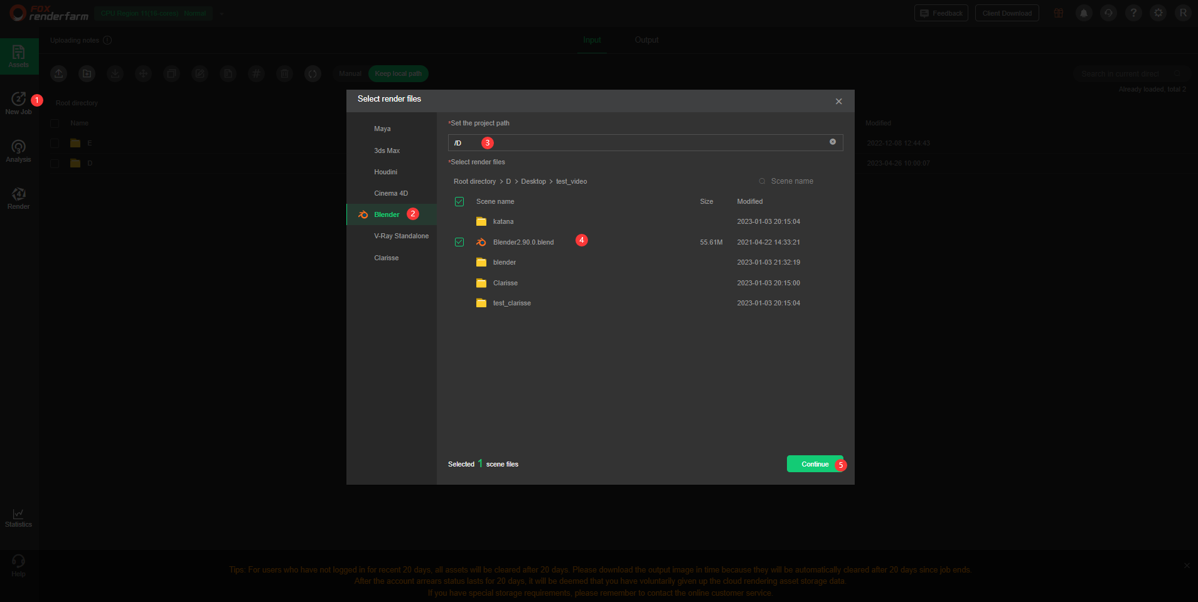Select V-Ray Standalone in the software list

392,236
